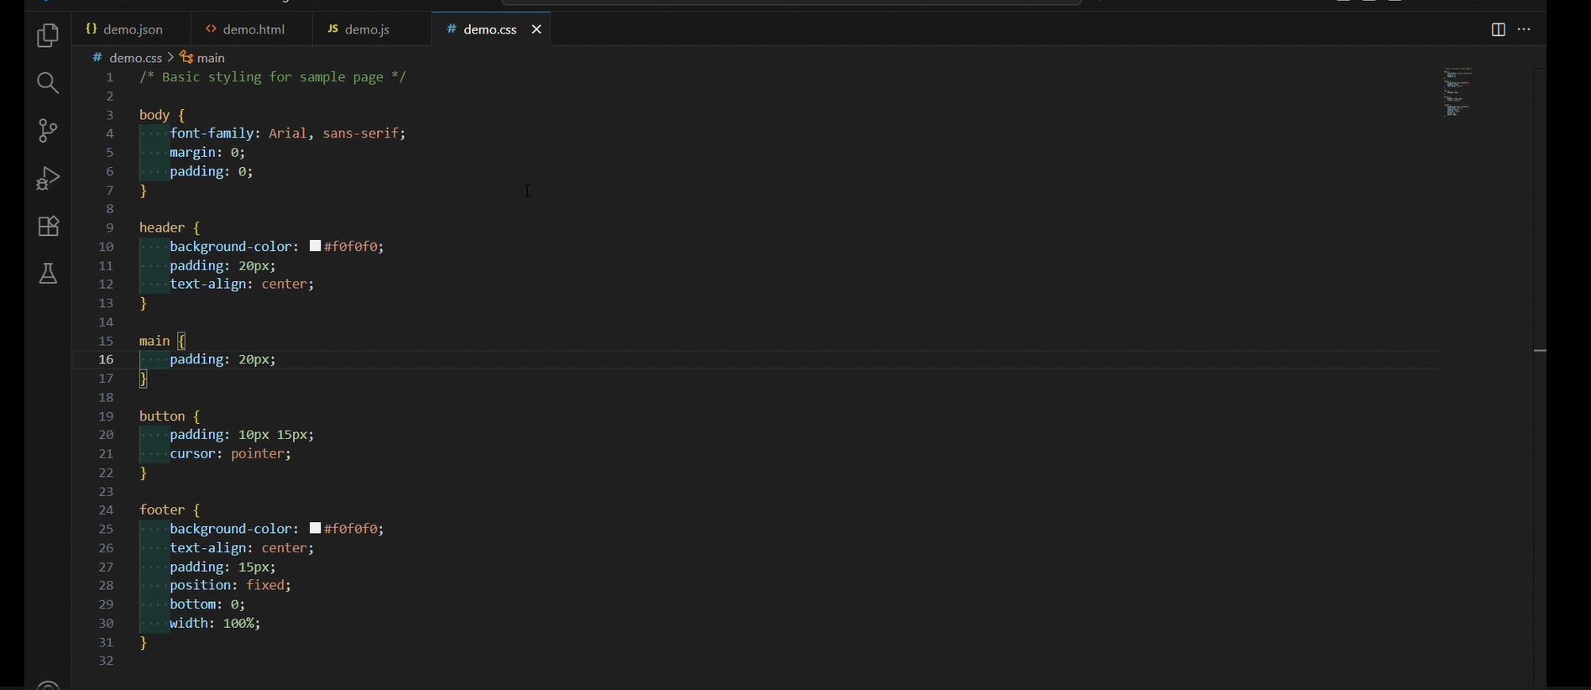This screenshot has width=1591, height=690.
Task: Open the main breadcrumb symbol dropdown
Action: (203, 58)
